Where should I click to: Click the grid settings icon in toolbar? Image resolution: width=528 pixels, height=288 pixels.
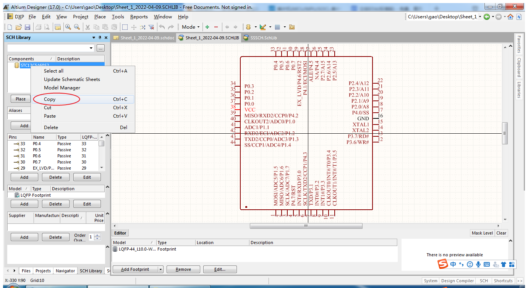point(277,27)
